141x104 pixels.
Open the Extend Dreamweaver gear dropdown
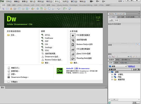point(98,2)
